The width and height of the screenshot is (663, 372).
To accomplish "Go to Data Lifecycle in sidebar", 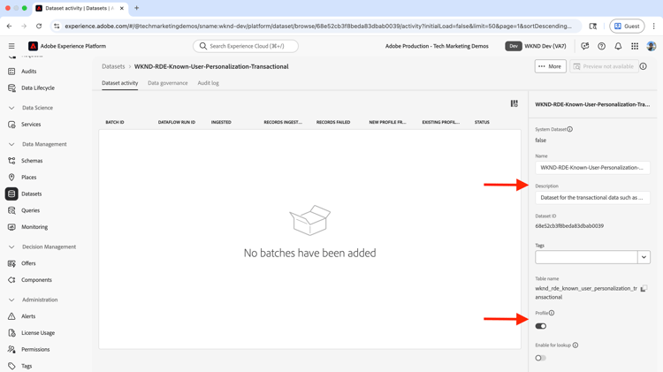I will [x=38, y=88].
